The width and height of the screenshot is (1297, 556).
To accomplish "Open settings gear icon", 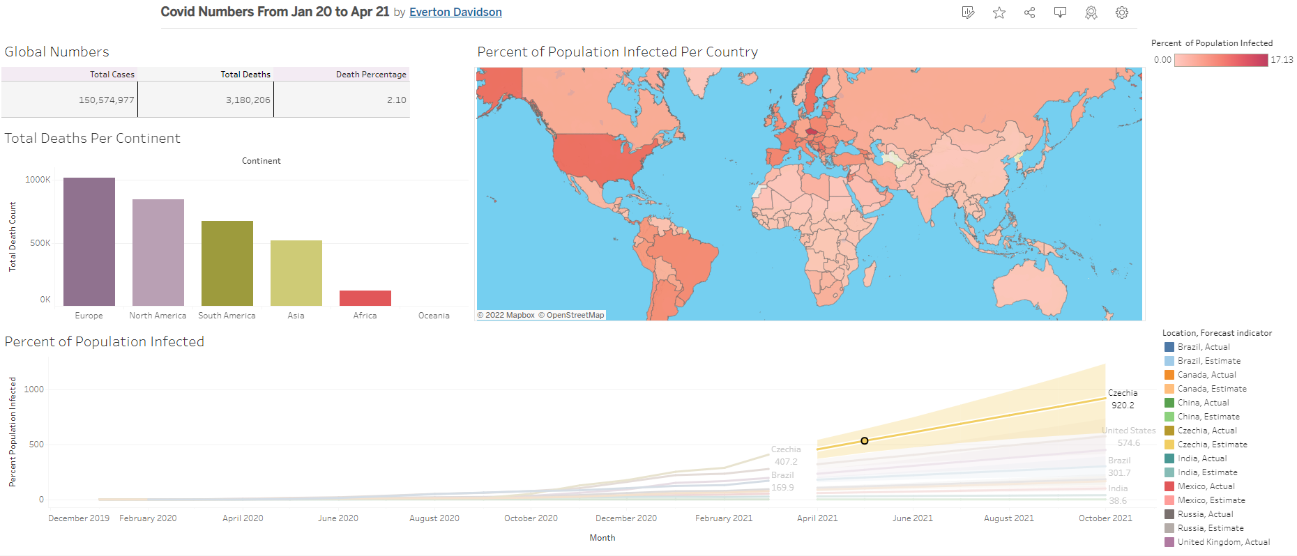I will point(1122,13).
